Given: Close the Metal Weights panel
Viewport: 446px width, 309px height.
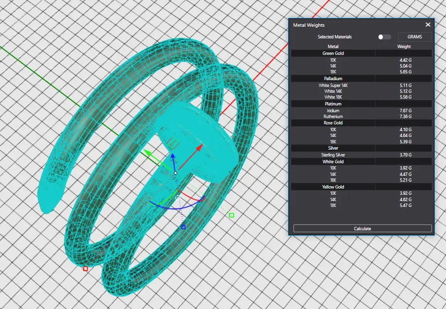Looking at the screenshot, I should click(428, 25).
